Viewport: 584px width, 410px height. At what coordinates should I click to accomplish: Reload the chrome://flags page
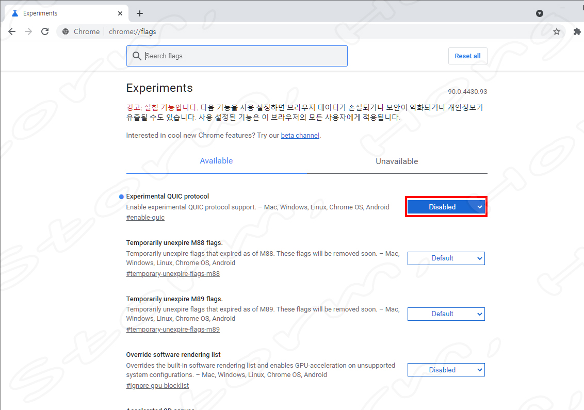tap(45, 31)
